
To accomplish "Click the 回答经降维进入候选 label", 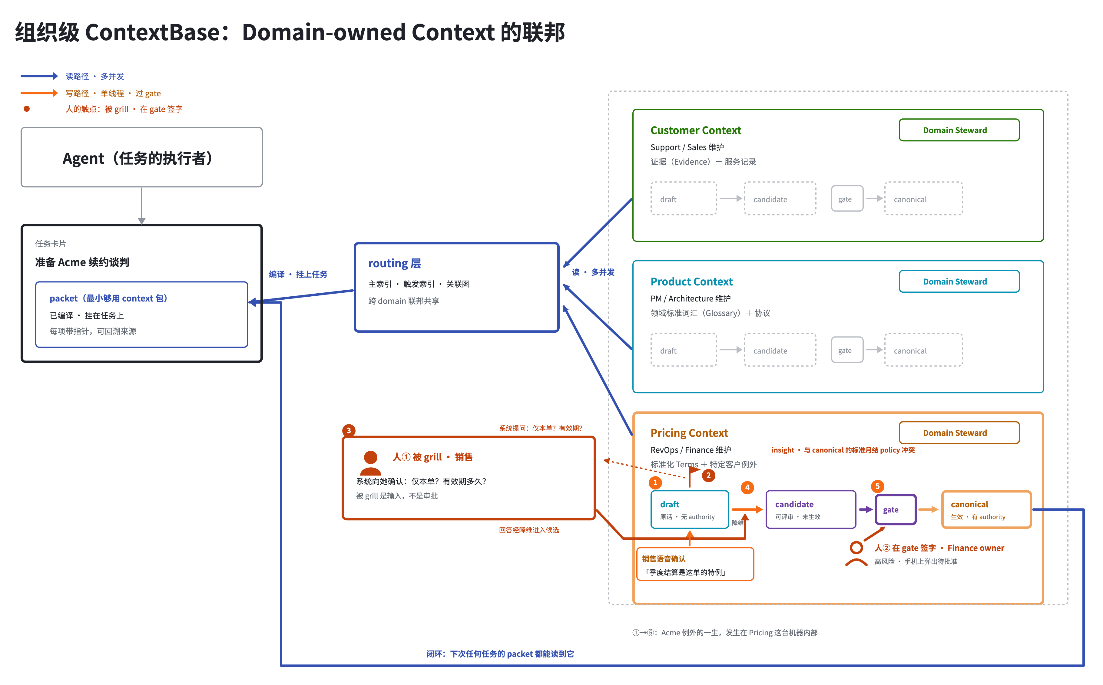I will click(529, 530).
